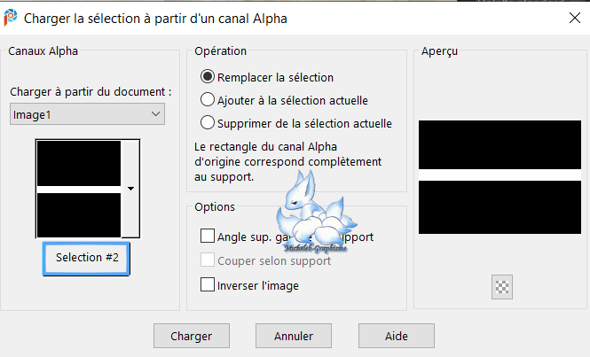Toggle the transparency checkerboard preview icon
The height and width of the screenshot is (357, 590).
(502, 287)
